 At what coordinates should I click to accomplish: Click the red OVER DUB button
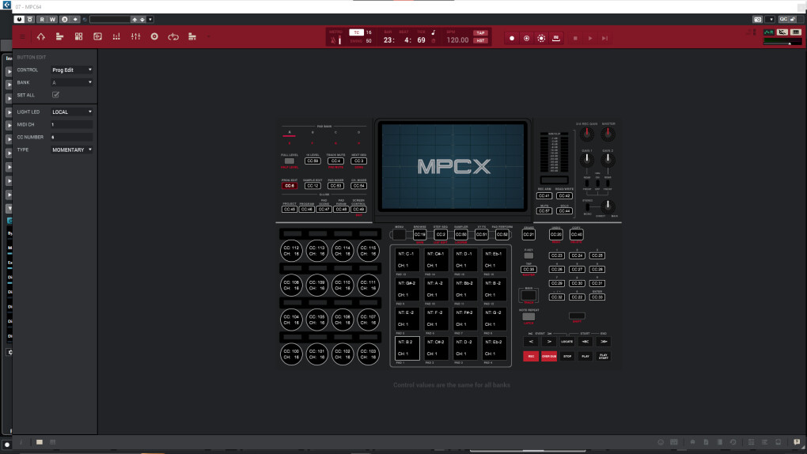pos(548,356)
